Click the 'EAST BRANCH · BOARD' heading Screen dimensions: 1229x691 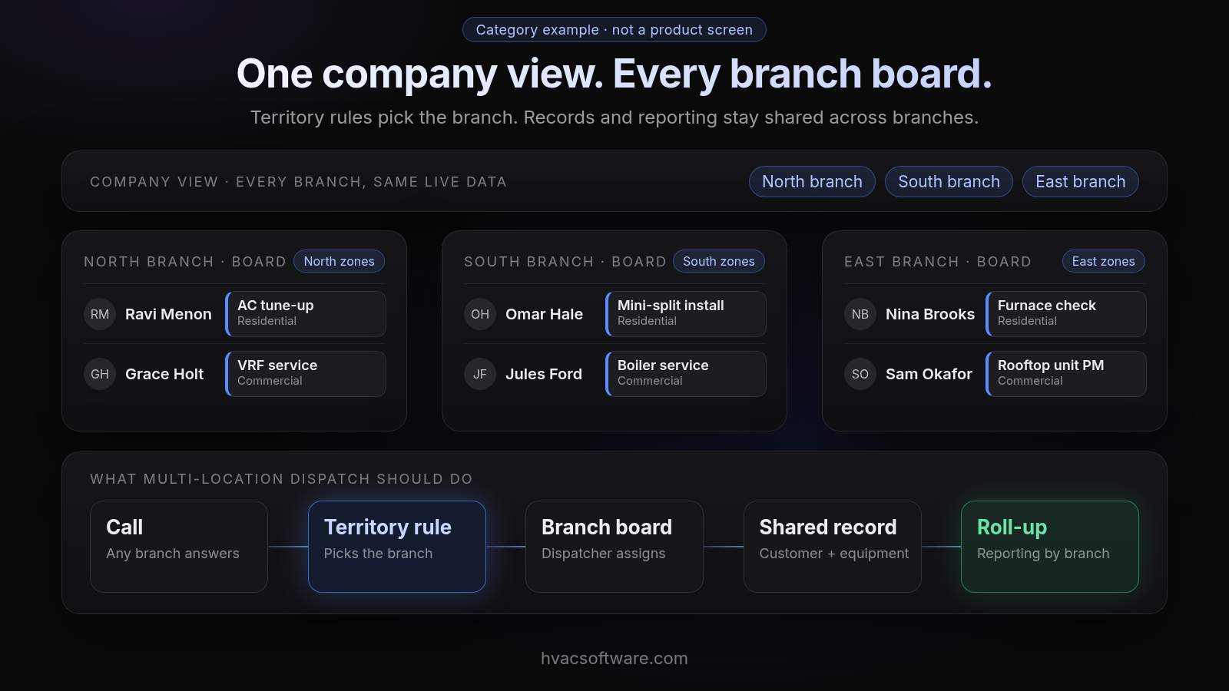pos(938,262)
